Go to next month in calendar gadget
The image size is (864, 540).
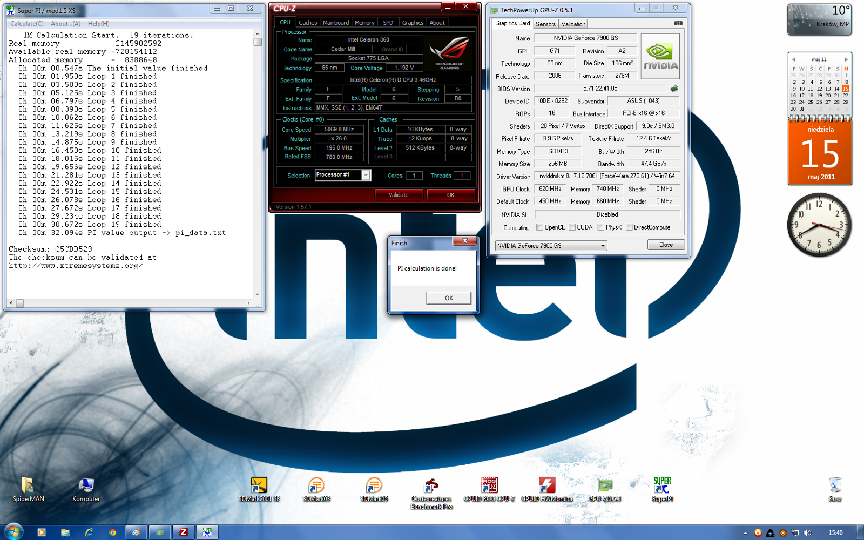point(846,59)
